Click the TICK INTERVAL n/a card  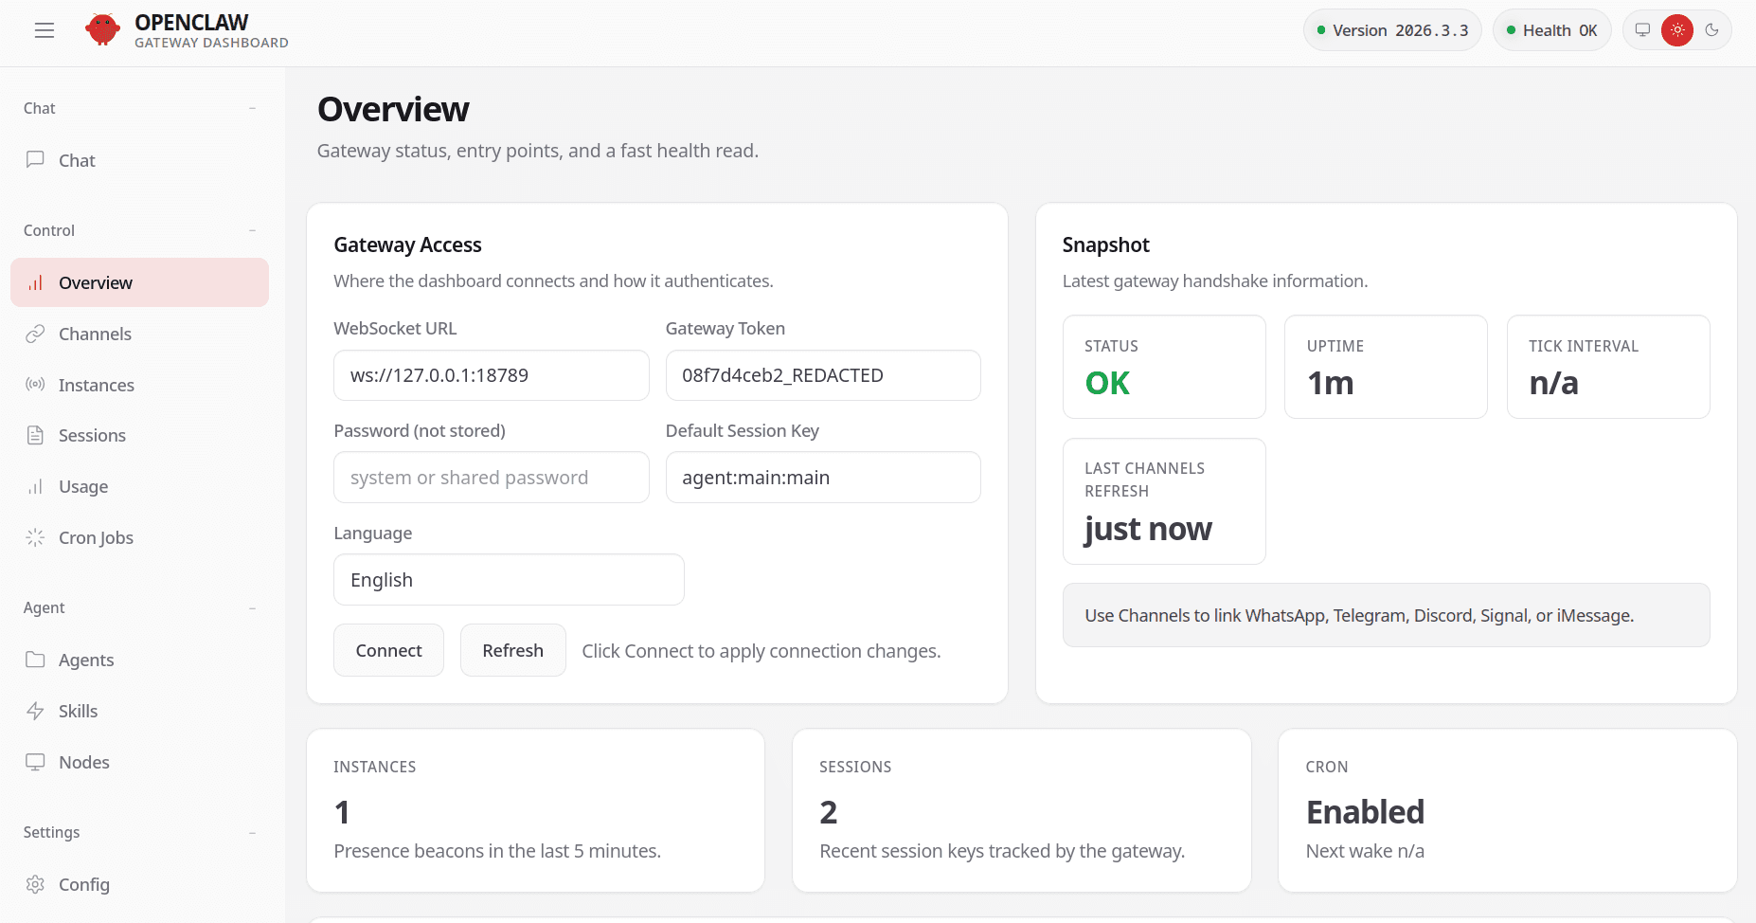pyautogui.click(x=1608, y=367)
